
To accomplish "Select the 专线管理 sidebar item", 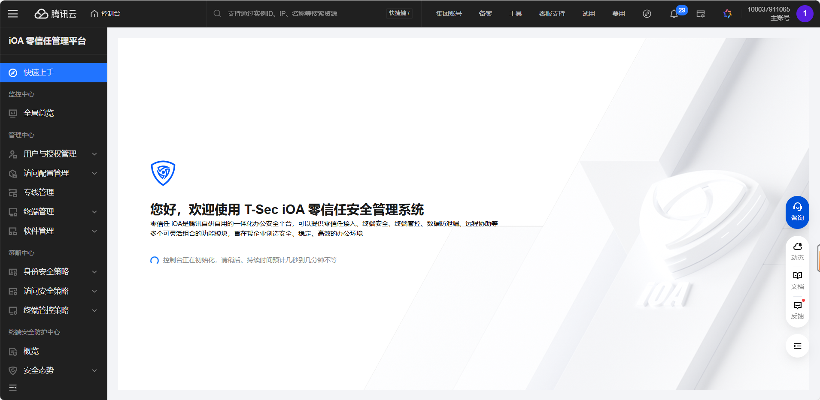I will (x=38, y=192).
